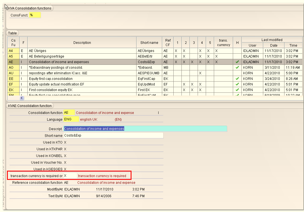
Task: Click the transaction currency is required field
Action: tap(70, 176)
